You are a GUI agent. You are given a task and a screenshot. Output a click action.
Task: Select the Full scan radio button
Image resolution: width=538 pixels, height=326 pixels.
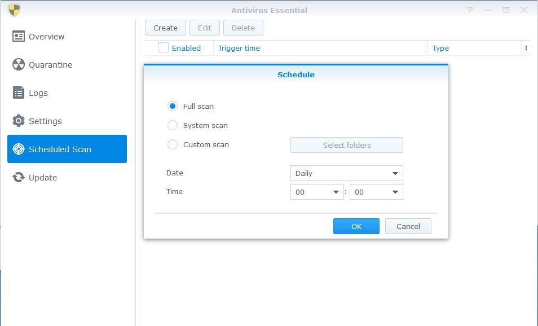(172, 106)
